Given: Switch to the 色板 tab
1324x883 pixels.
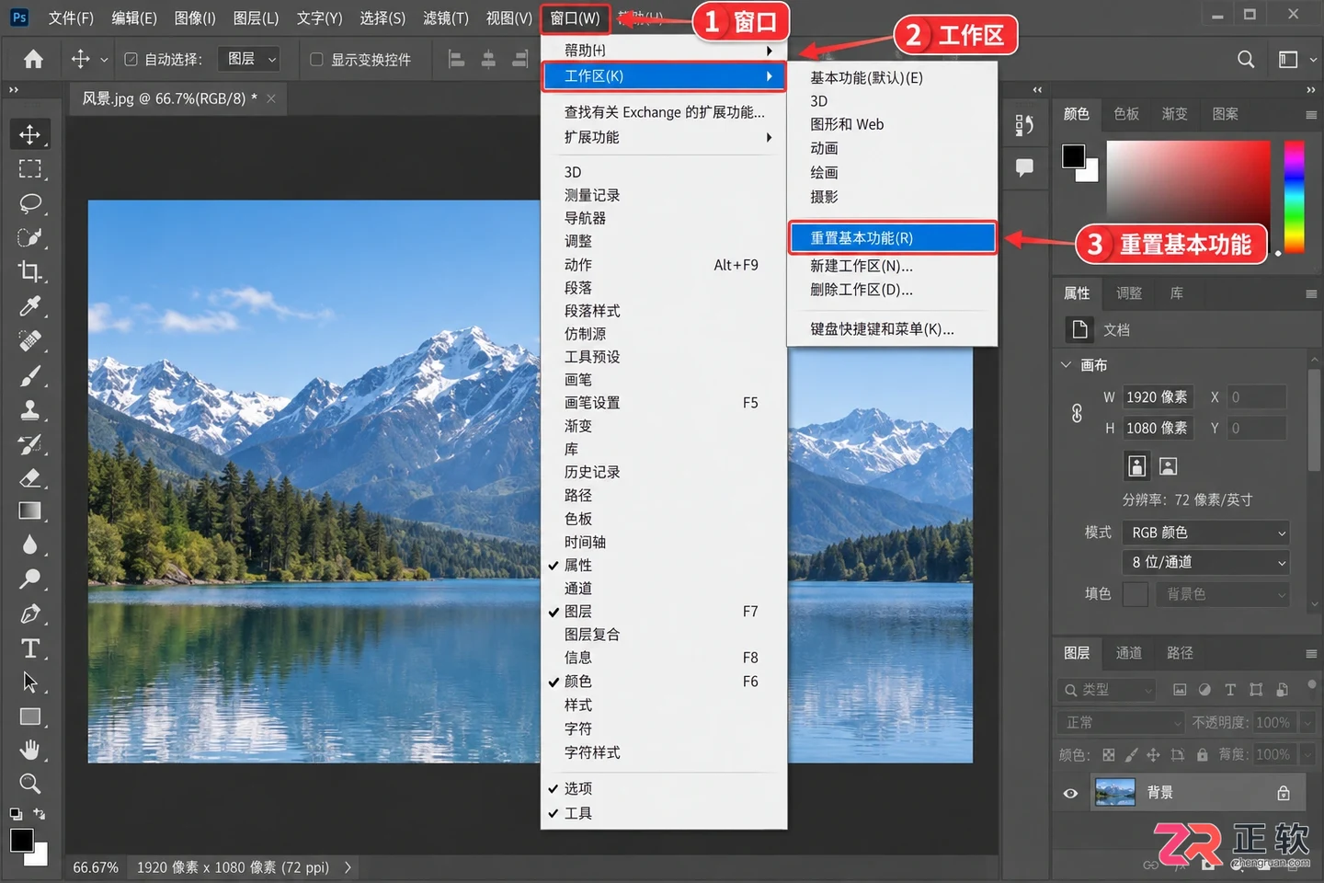Looking at the screenshot, I should 1126,114.
